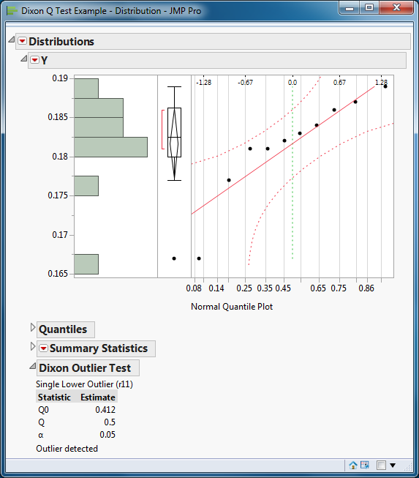The image size is (419, 478).
Task: Click the Statistic column header
Action: tap(54, 397)
